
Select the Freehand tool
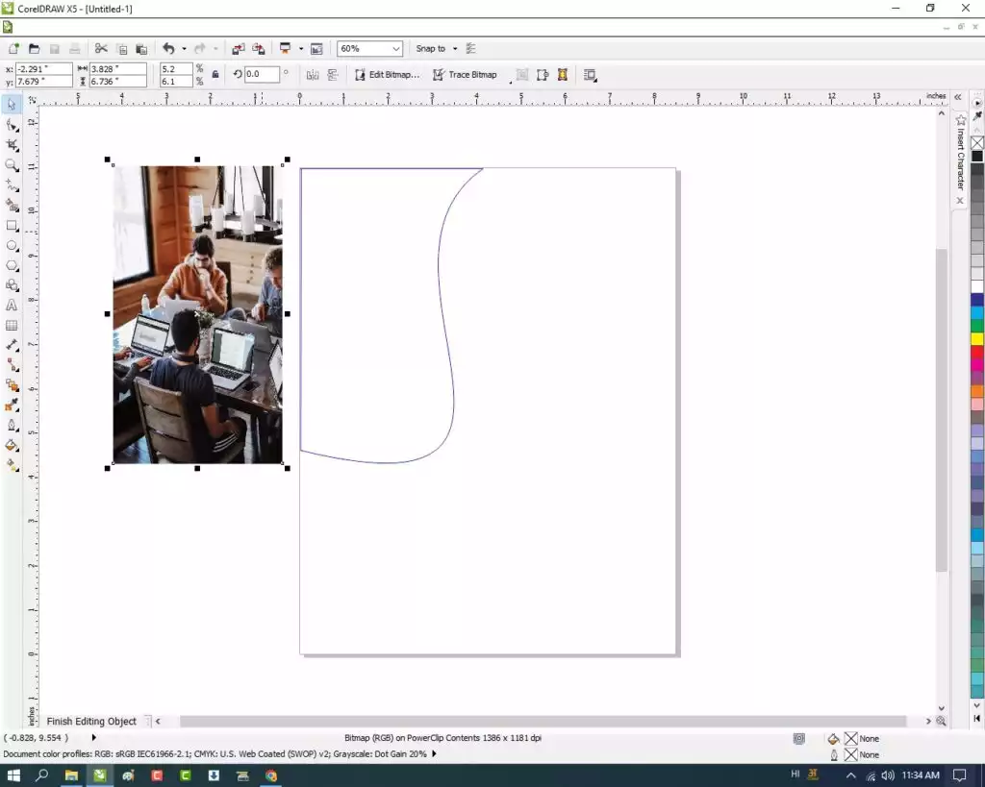point(12,185)
